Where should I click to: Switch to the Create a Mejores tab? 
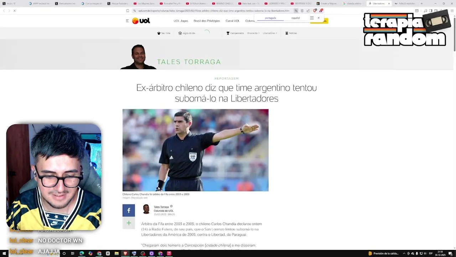pos(328,3)
